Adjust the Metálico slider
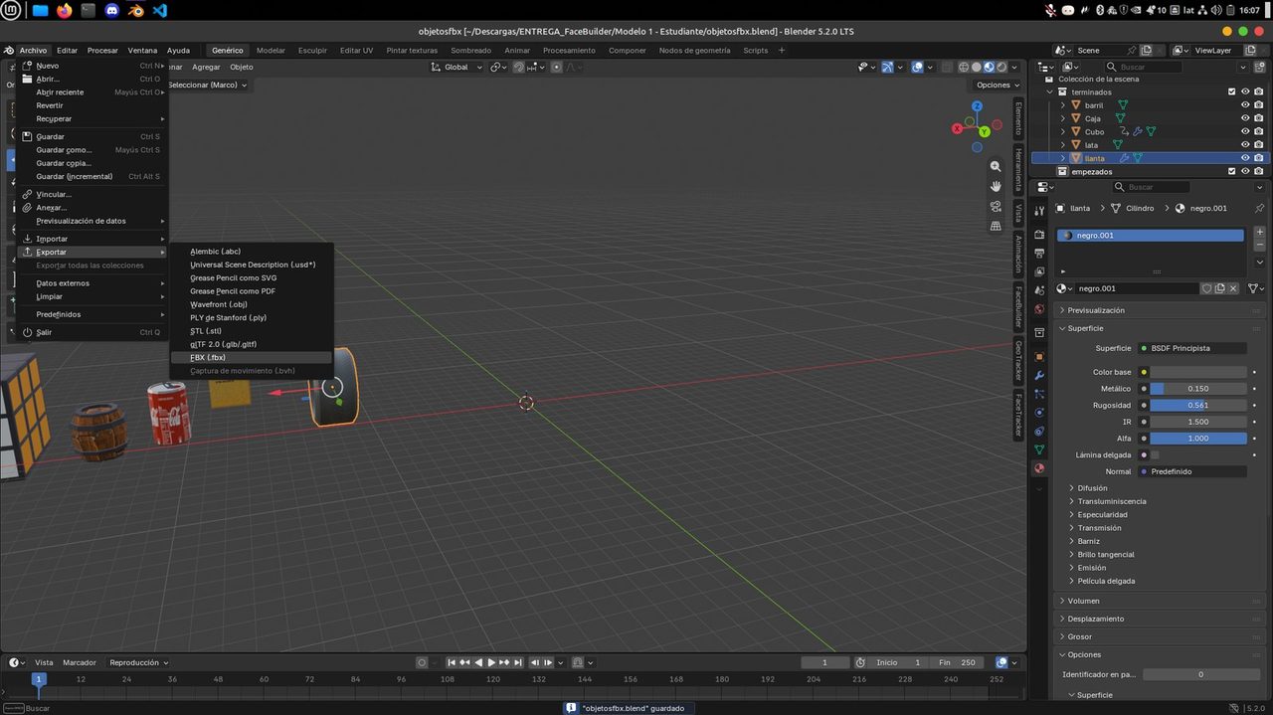This screenshot has height=715, width=1273. click(x=1198, y=389)
